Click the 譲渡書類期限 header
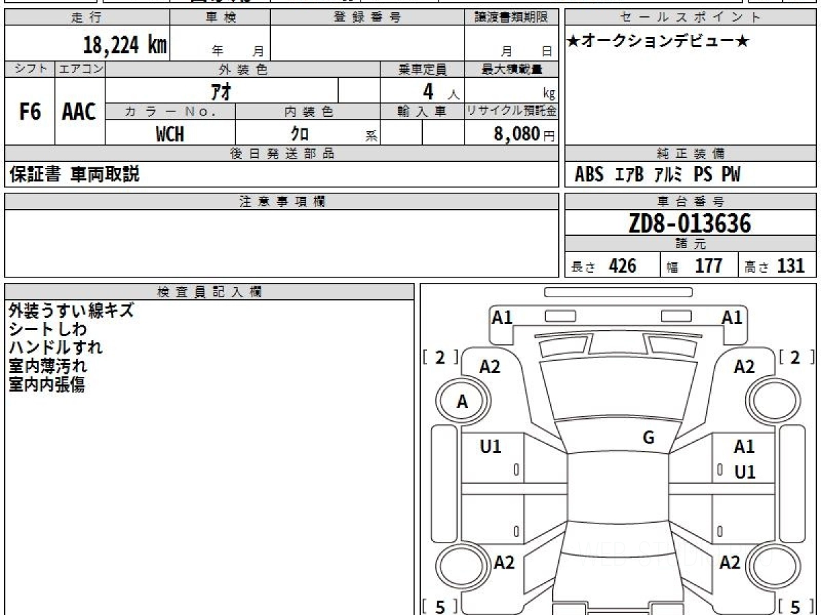Viewport: 821px width, 615px height. point(512,18)
